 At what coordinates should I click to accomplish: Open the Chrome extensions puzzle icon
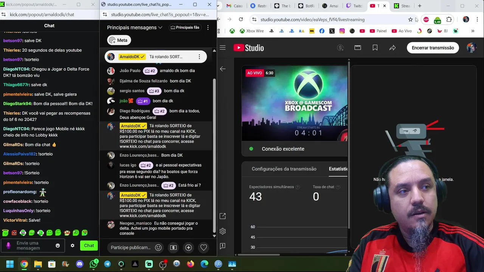pyautogui.click(x=449, y=20)
